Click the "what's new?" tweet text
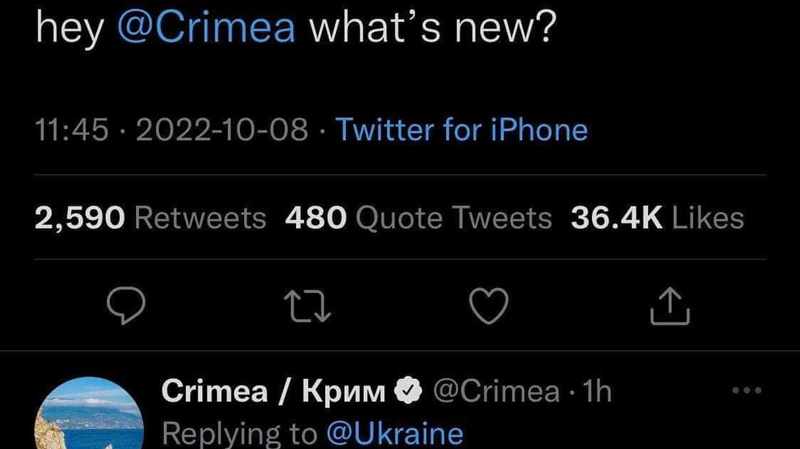This screenshot has width=800, height=449. (x=429, y=29)
